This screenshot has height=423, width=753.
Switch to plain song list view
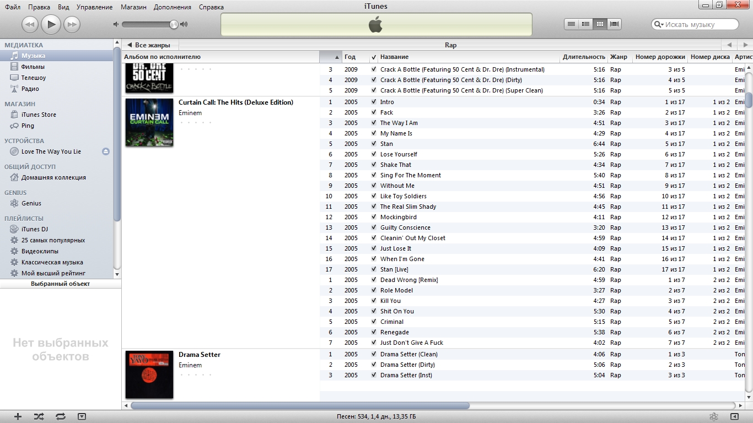(572, 24)
